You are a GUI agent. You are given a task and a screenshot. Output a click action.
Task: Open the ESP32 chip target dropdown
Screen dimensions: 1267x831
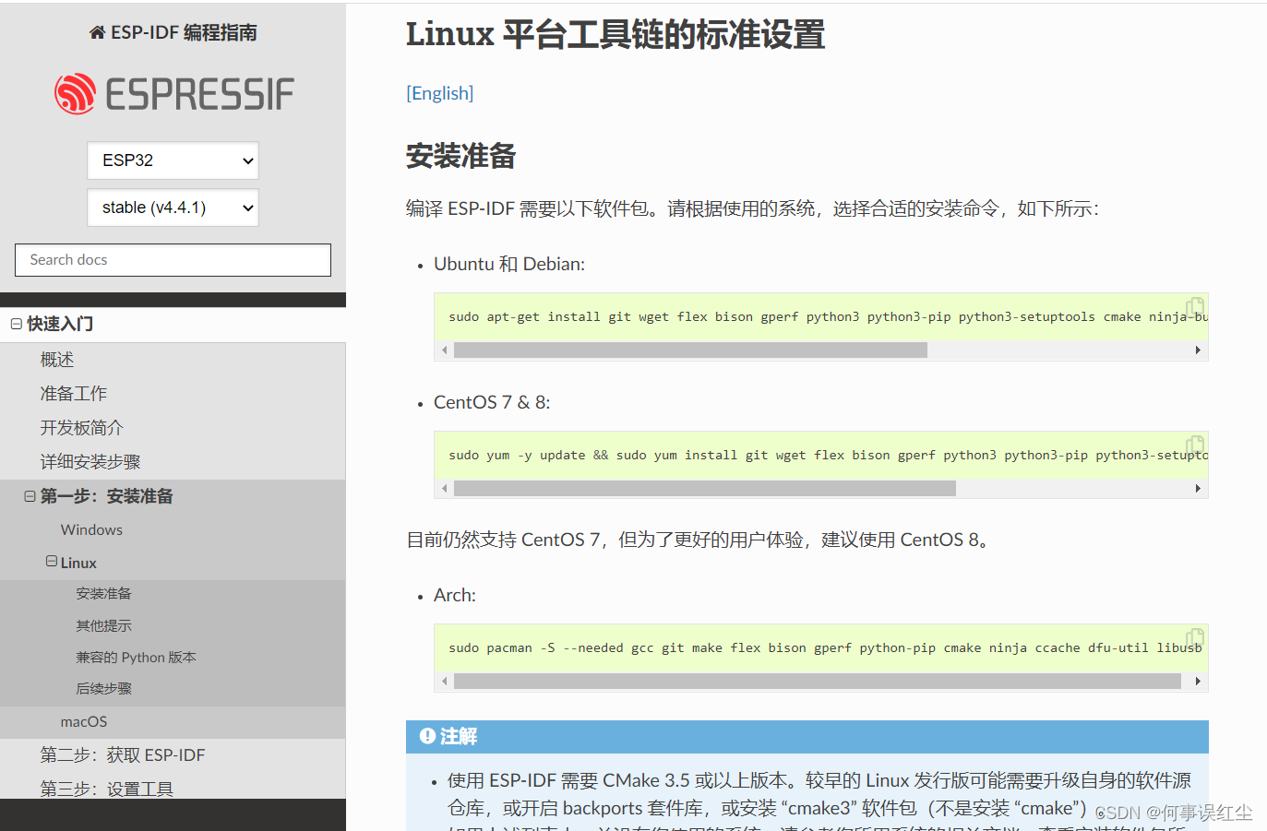(x=173, y=160)
